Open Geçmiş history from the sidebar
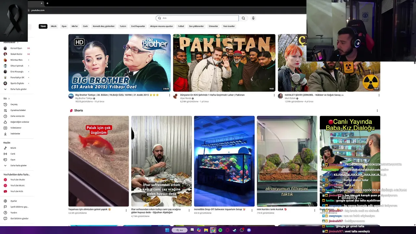416x234 pixels. tap(14, 104)
